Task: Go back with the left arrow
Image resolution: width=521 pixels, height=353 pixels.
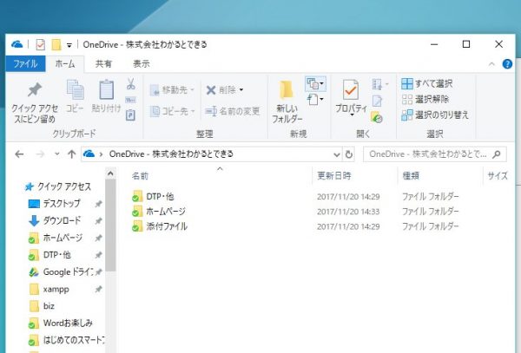Action: (19, 154)
